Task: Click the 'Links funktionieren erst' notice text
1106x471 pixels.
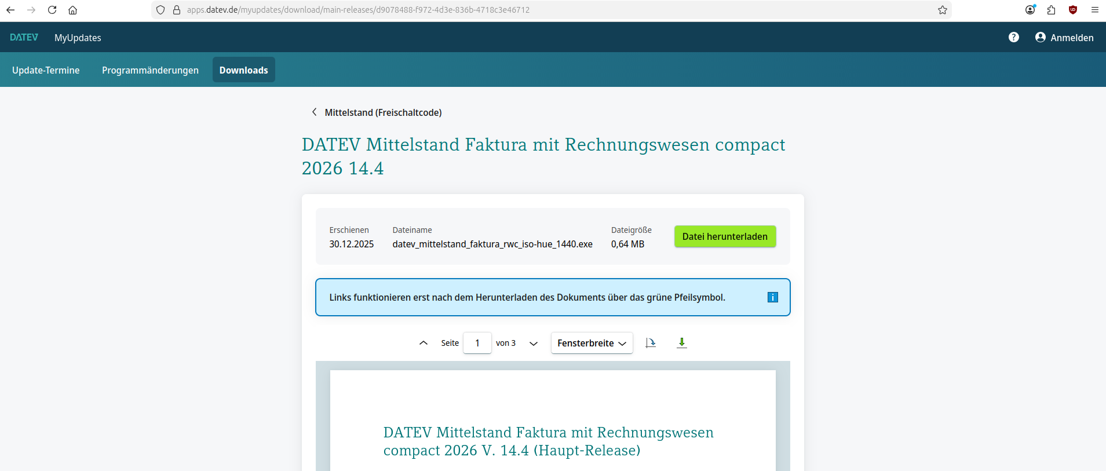Action: coord(527,297)
